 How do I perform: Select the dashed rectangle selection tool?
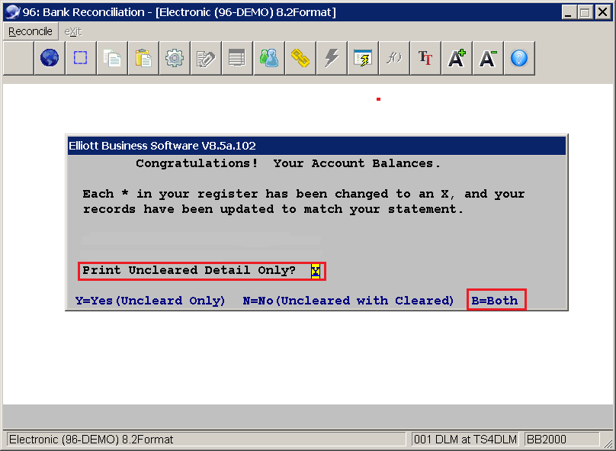click(81, 58)
